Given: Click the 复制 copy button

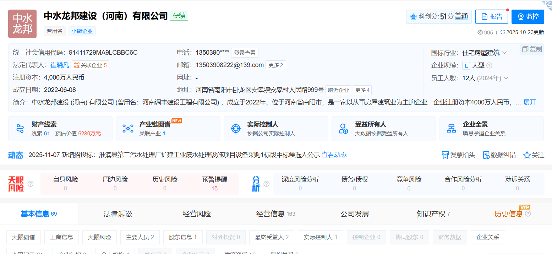Looking at the screenshot, I should point(532,49).
